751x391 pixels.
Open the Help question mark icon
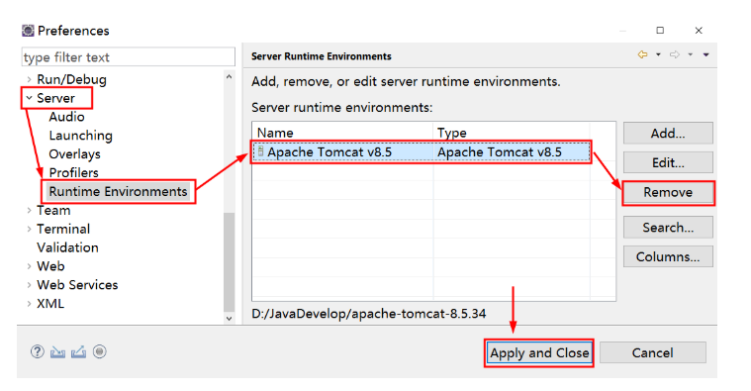tap(38, 351)
